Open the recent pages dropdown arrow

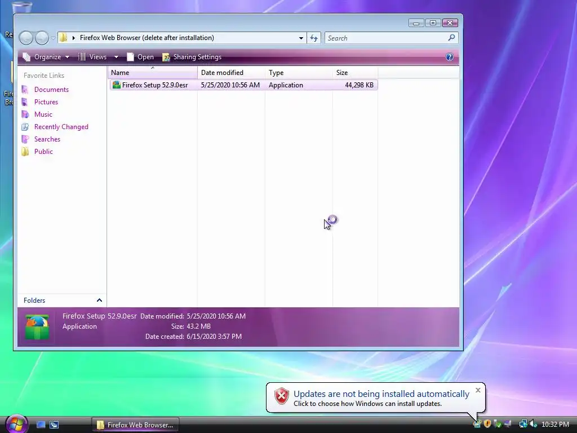[x=54, y=38]
